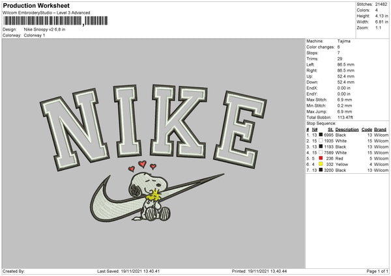Click the 'Stop Sequence:' heading
Viewport: 391px width, 276px height.
coord(321,124)
